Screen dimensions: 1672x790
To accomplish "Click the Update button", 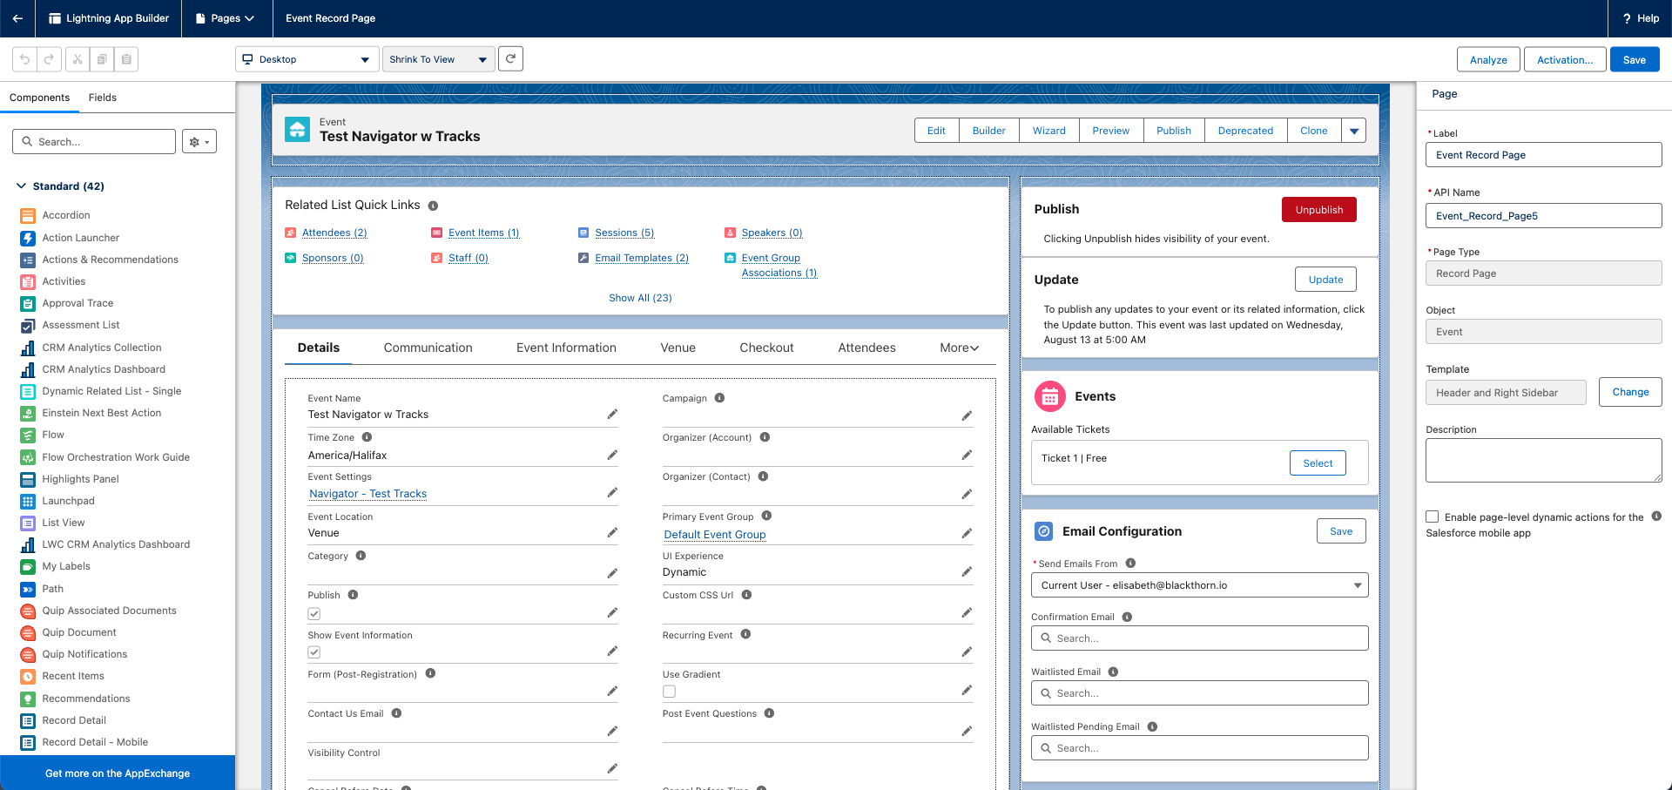I will pyautogui.click(x=1325, y=280).
